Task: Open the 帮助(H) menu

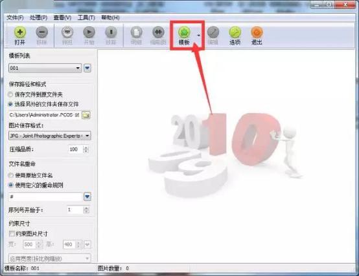Action: point(110,17)
